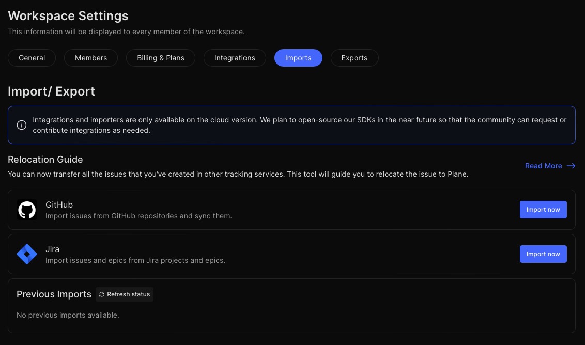The width and height of the screenshot is (585, 345).
Task: Click the Read More arrow icon
Action: 571,166
